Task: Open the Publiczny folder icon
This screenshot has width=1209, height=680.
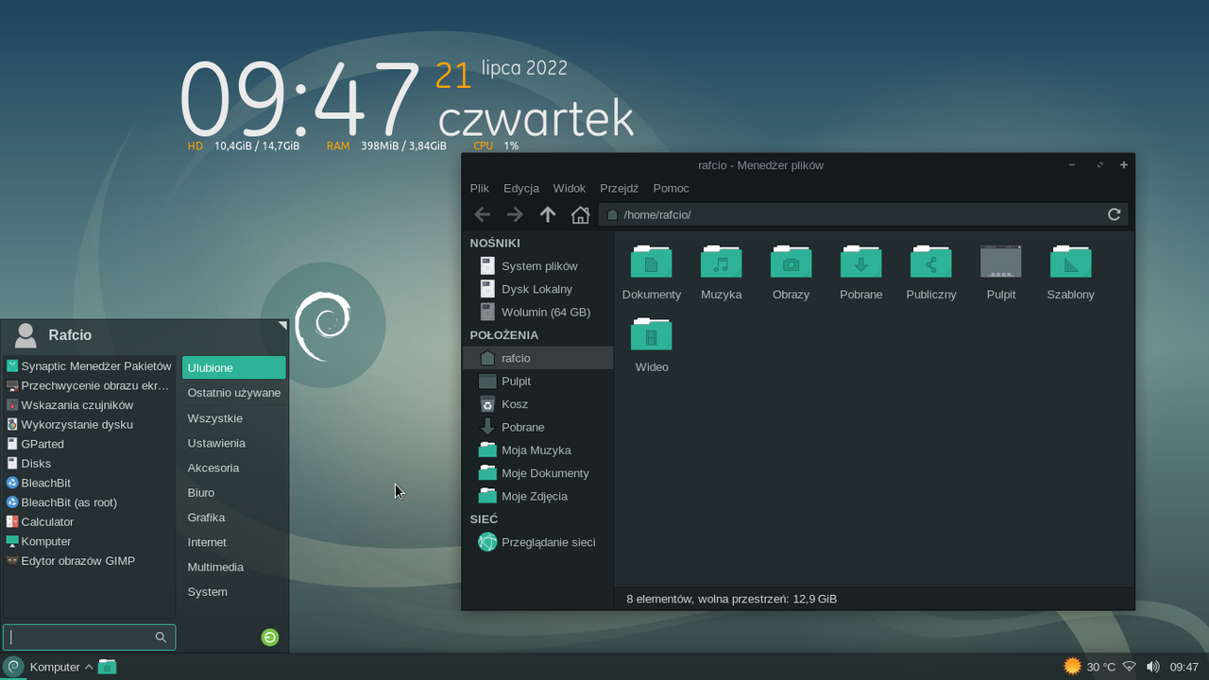Action: [x=931, y=262]
